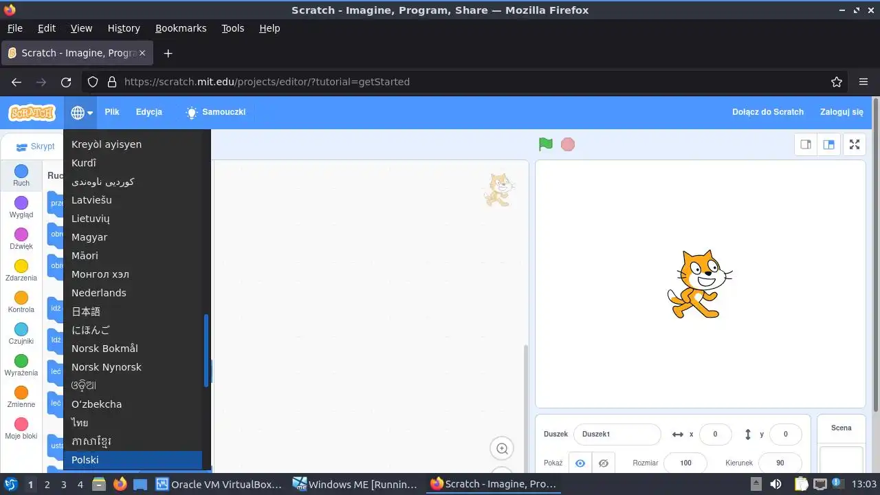Show the sprite with eye icon
The height and width of the screenshot is (495, 880).
coord(580,463)
